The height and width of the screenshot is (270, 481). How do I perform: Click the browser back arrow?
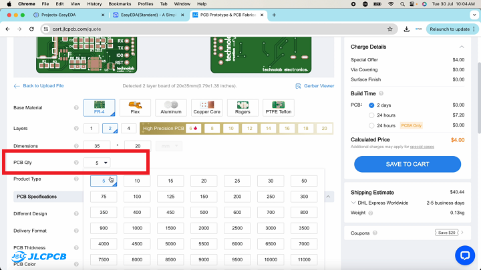(7, 29)
